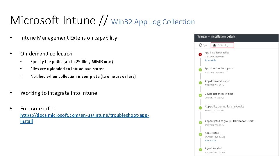The width and height of the screenshot is (279, 156).
Task: Click green check beside App created
Action: click(200, 134)
